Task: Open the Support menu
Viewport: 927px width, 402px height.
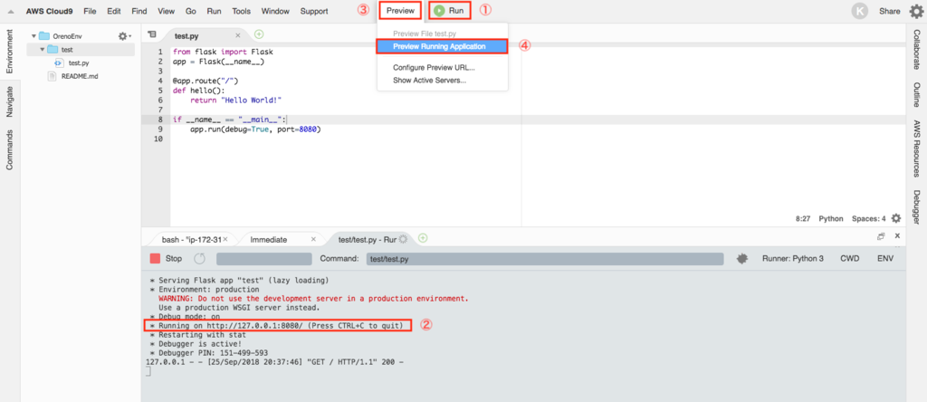Action: coord(314,11)
